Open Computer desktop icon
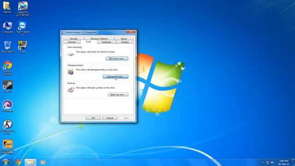The height and width of the screenshot is (166, 295). (7, 28)
